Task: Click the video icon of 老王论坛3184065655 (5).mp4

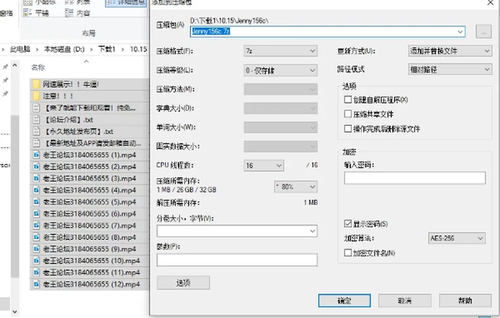Action: coord(36,202)
